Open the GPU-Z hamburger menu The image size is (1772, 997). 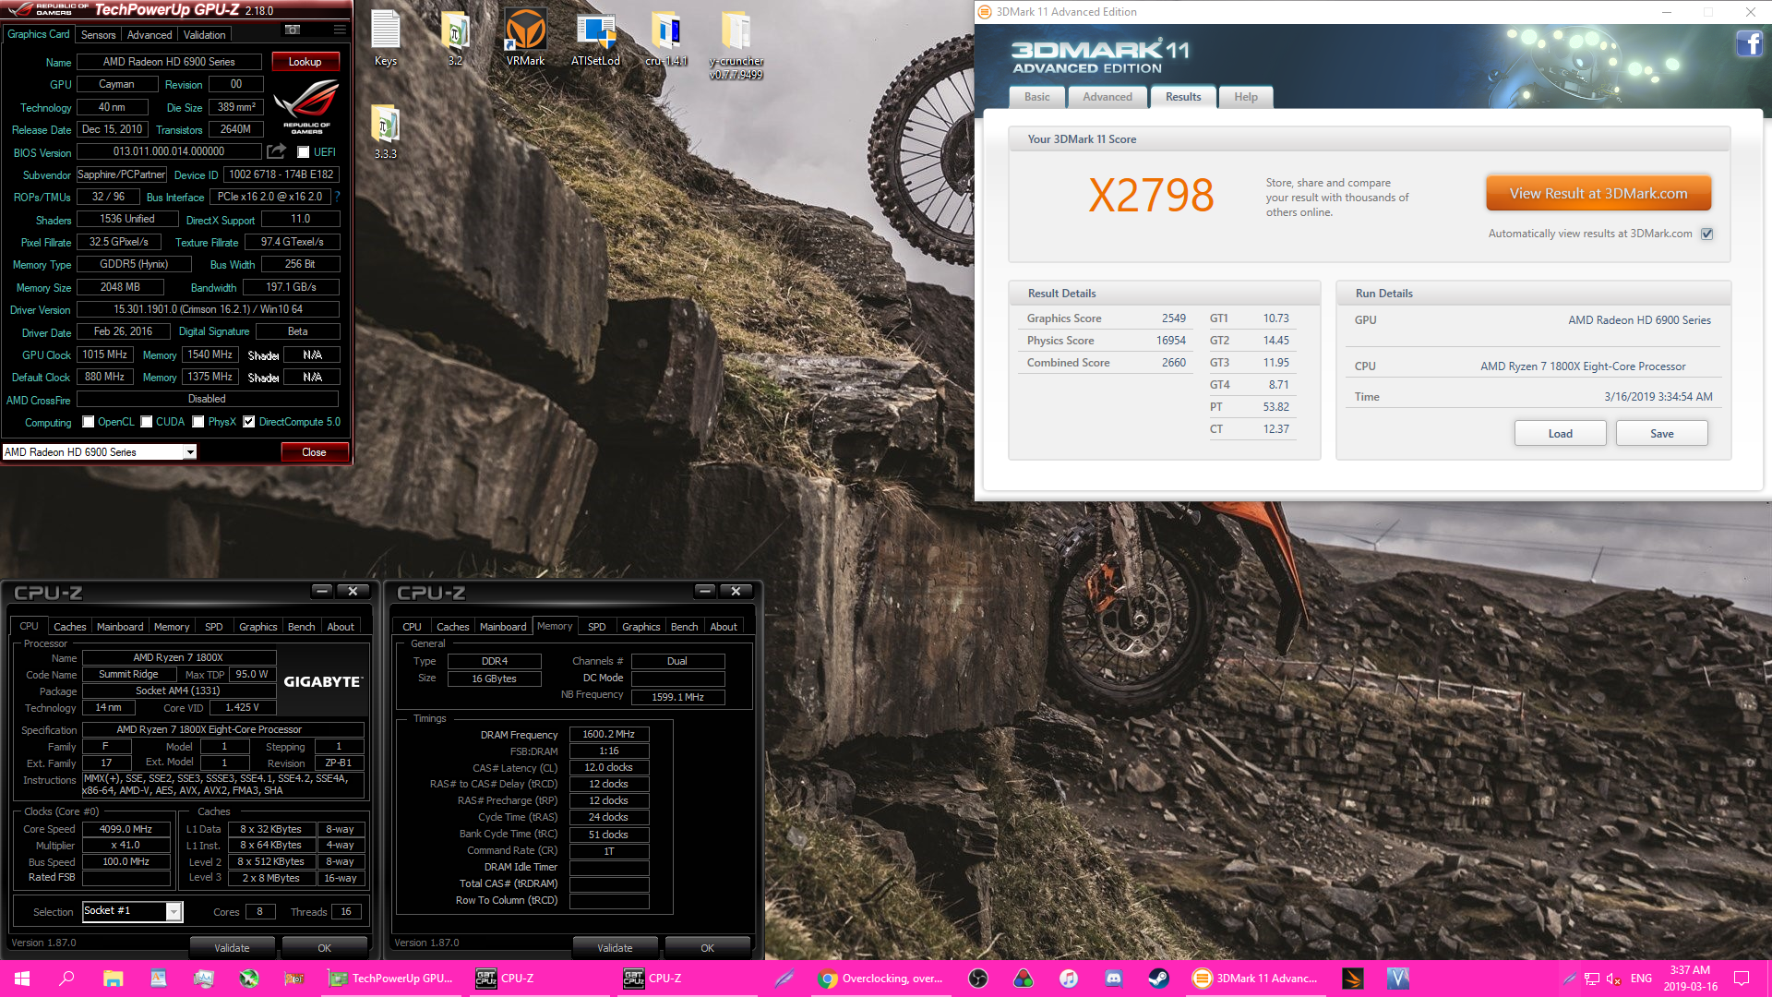(340, 30)
